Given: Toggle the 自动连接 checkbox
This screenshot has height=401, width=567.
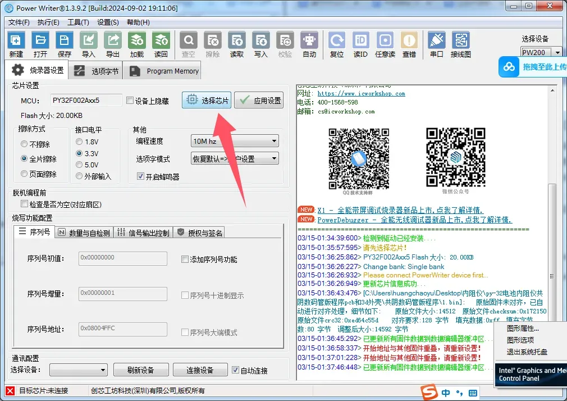Looking at the screenshot, I should click(235, 370).
